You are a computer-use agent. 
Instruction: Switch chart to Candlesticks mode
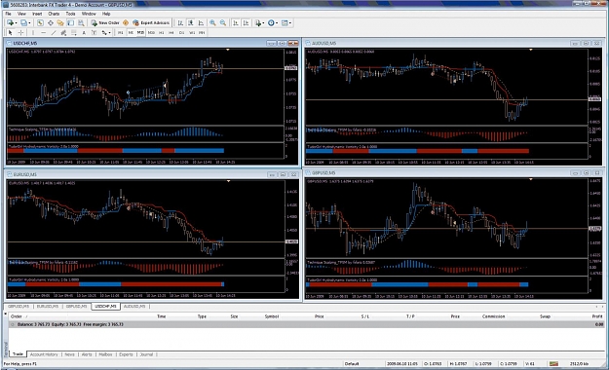(190, 23)
